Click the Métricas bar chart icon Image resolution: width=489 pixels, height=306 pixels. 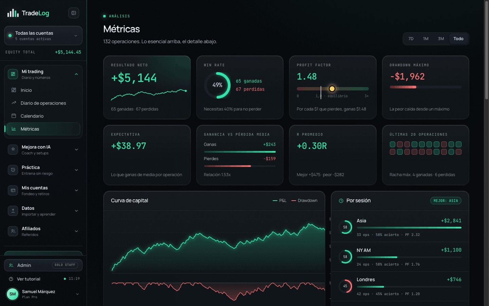click(x=14, y=129)
